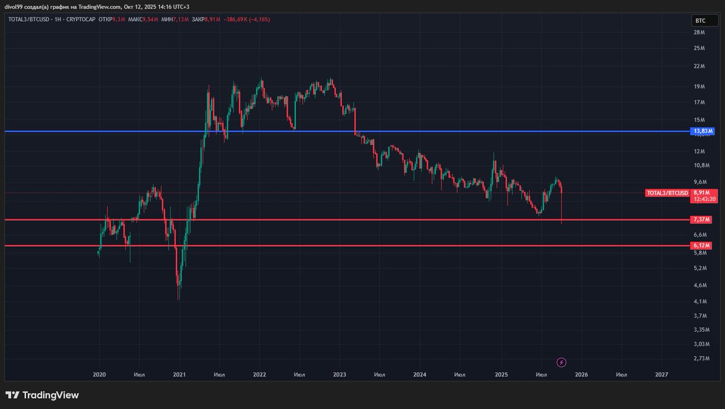Toggle the currency unit via the BTC button

(x=704, y=20)
